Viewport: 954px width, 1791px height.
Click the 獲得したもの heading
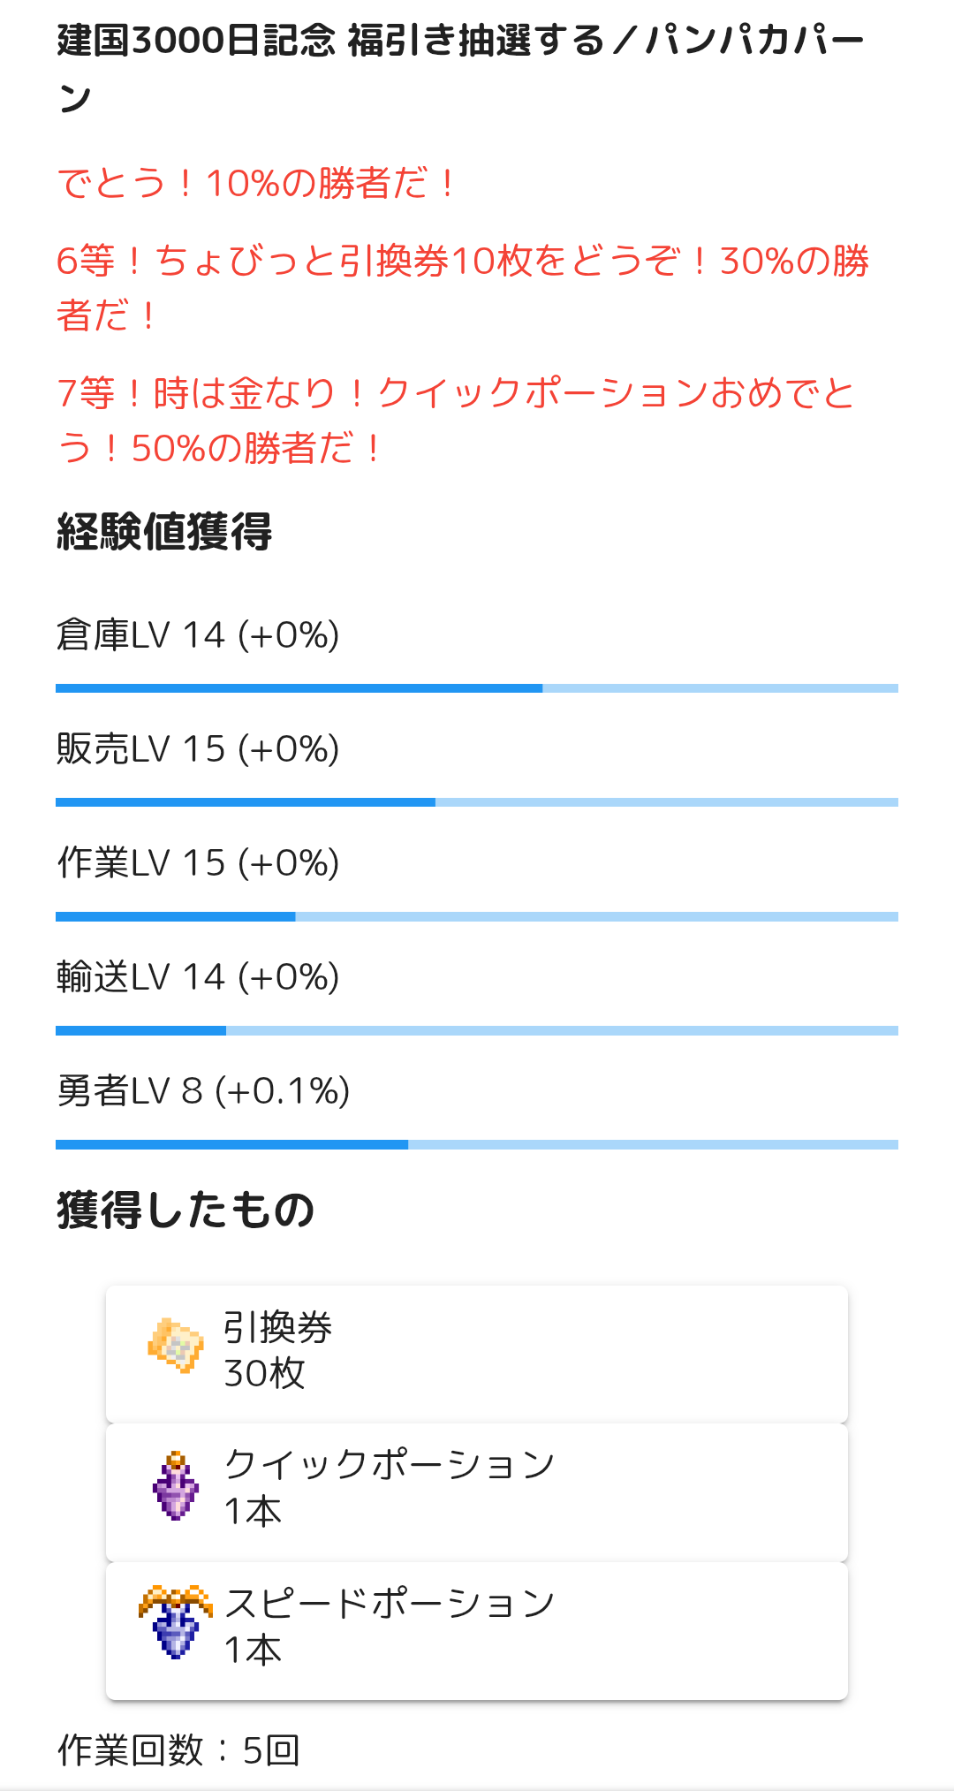click(185, 1210)
